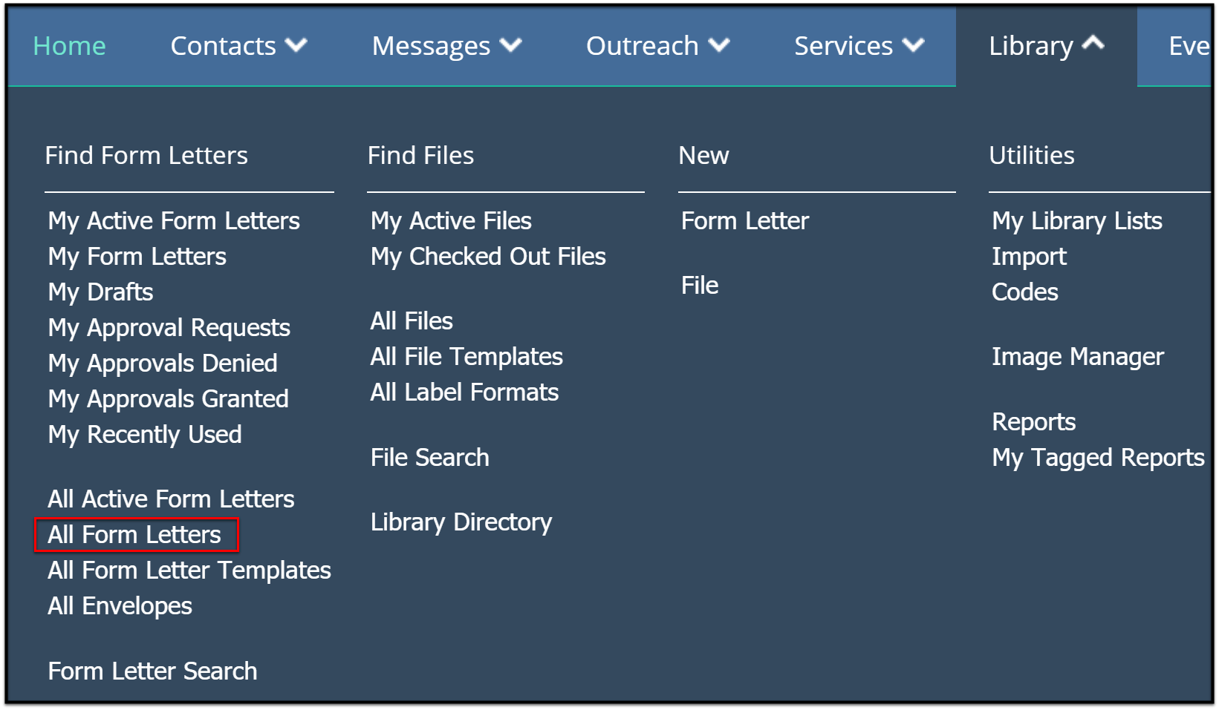The image size is (1219, 710).
Task: Open My Active Form Letters
Action: point(174,221)
